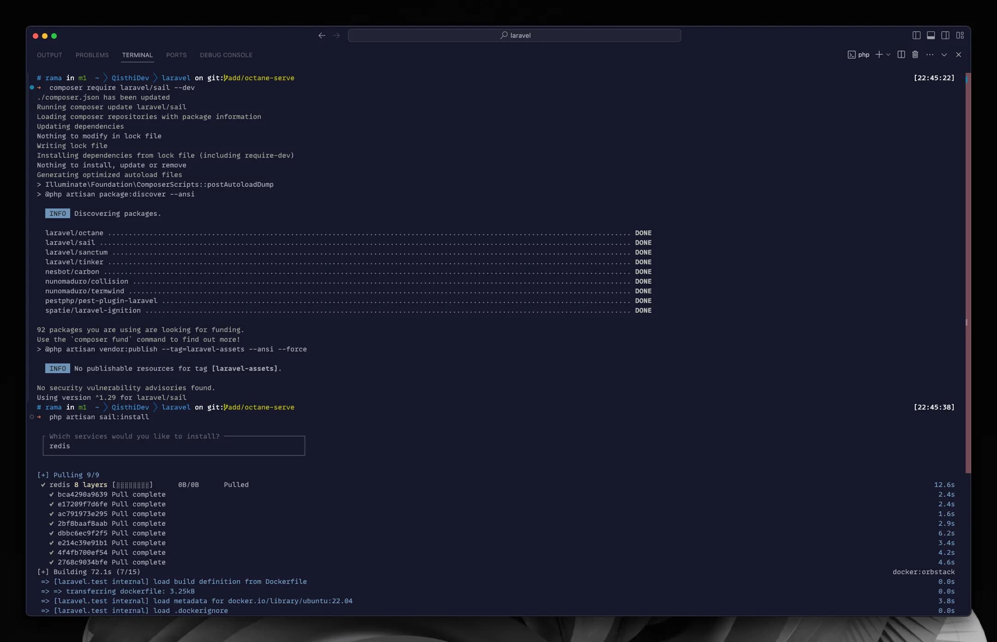Create a new terminal with the plus icon

(879, 55)
